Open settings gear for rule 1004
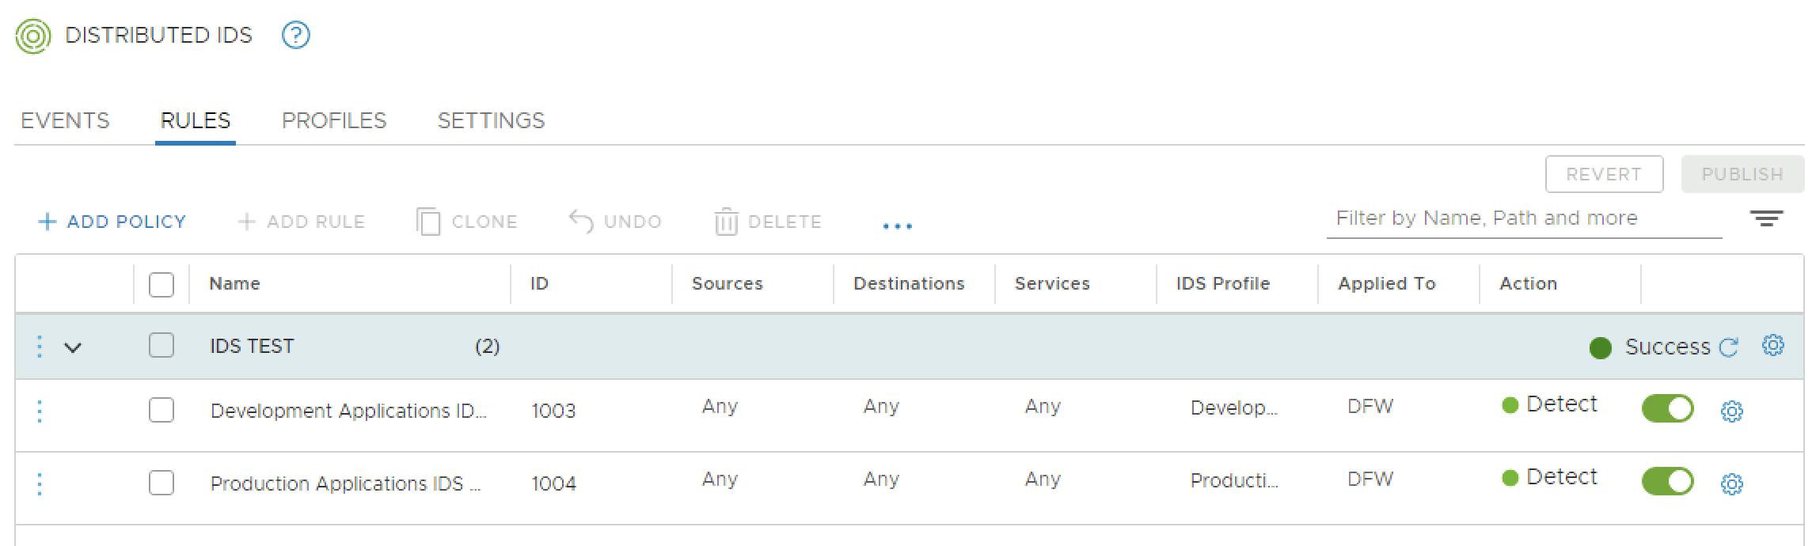This screenshot has width=1816, height=546. tap(1732, 484)
